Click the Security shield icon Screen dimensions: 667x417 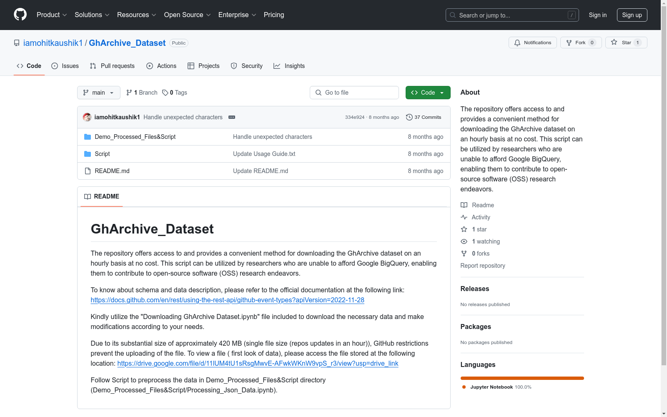coord(234,66)
